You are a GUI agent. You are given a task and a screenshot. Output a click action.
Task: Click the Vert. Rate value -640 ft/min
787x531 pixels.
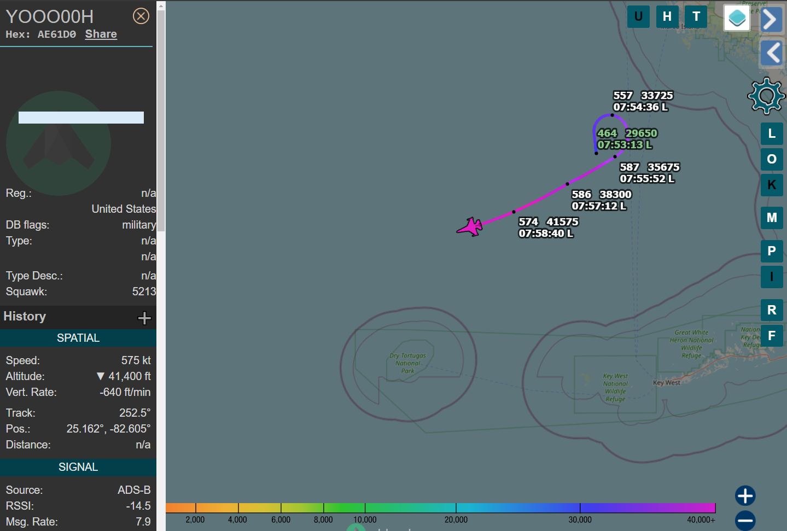[x=125, y=392]
